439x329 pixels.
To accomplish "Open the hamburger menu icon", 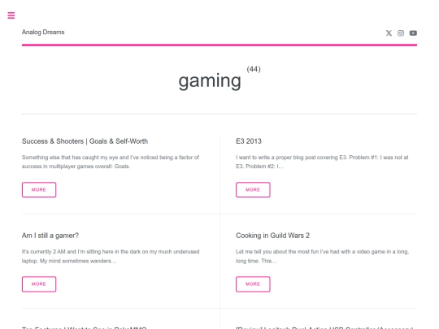I will [11, 15].
